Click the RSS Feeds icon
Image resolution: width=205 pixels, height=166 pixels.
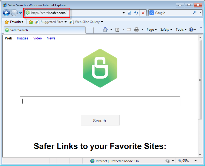[117, 30]
